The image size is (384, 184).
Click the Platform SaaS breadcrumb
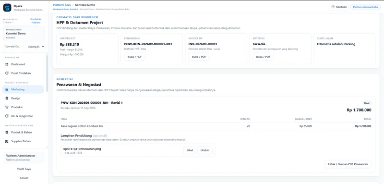pyautogui.click(x=61, y=5)
